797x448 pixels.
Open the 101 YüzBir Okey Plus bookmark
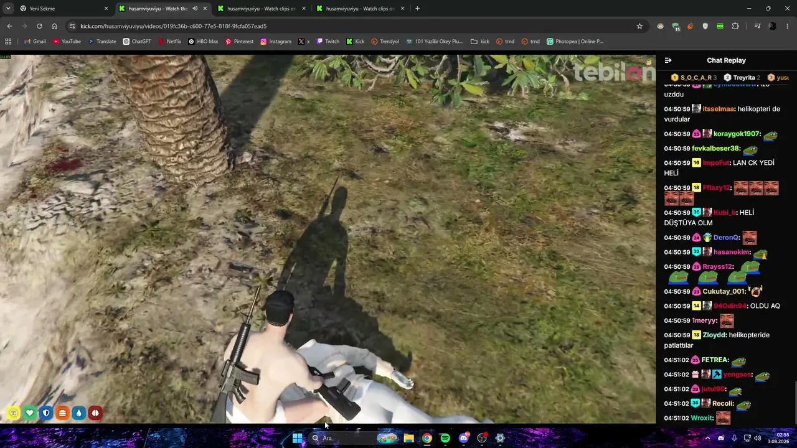[434, 42]
